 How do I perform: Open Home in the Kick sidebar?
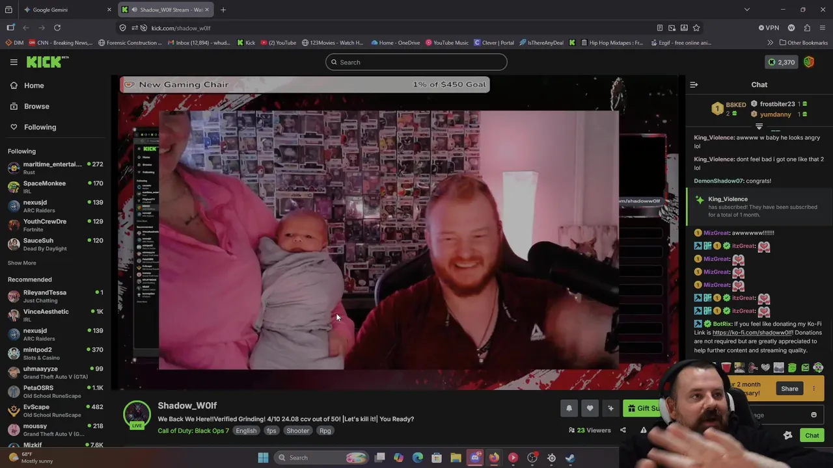pos(34,85)
